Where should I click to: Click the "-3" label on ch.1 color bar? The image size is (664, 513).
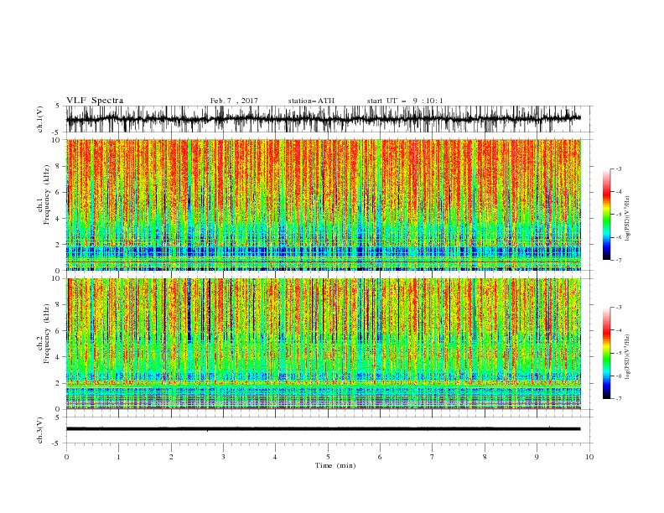(618, 168)
